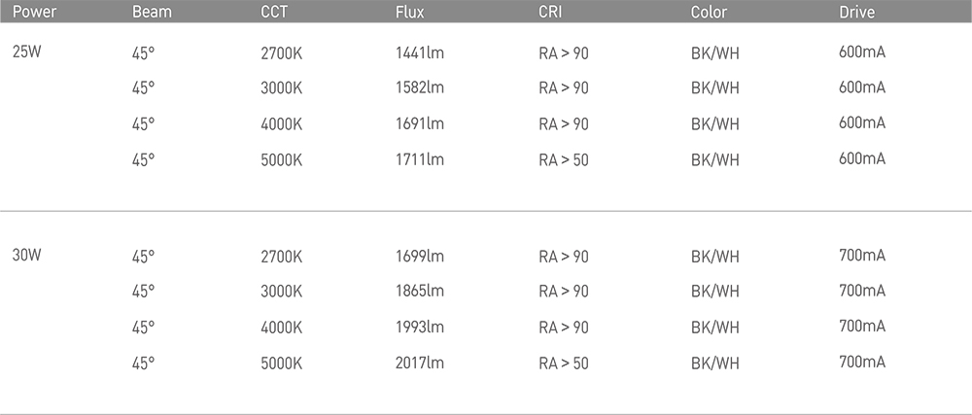Click the Beam column header
This screenshot has height=415, width=972.
152,12
